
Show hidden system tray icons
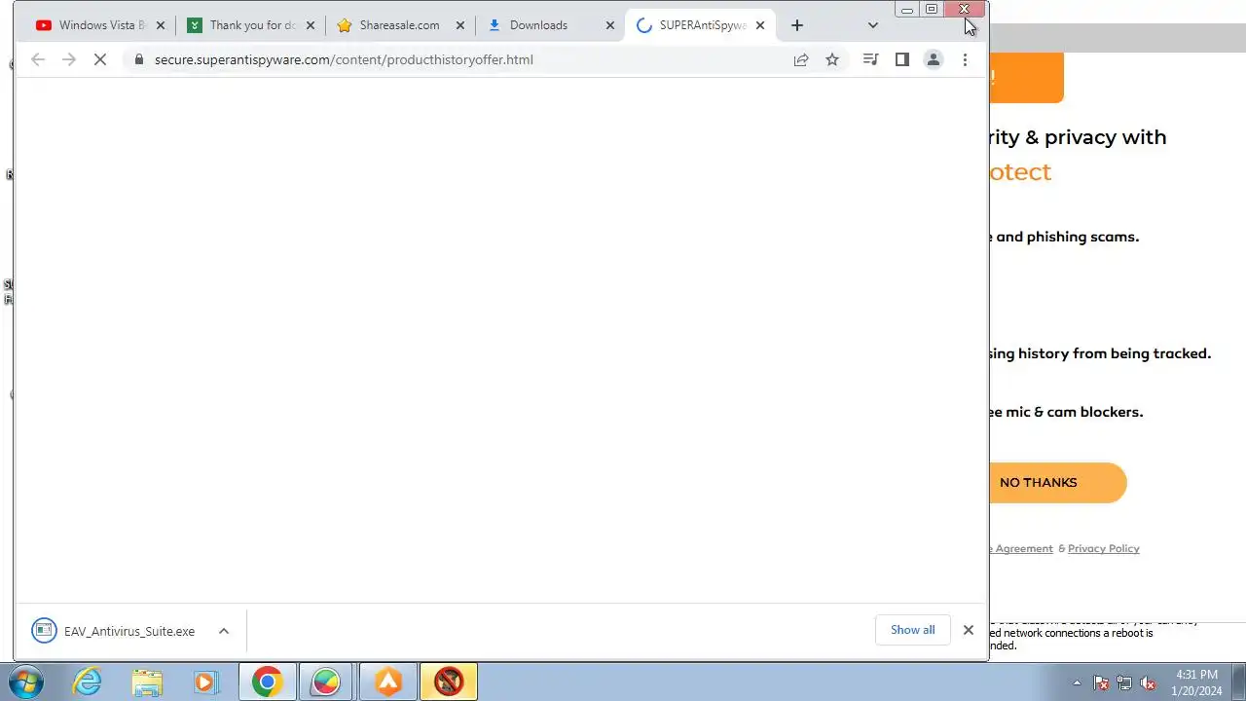pyautogui.click(x=1077, y=683)
